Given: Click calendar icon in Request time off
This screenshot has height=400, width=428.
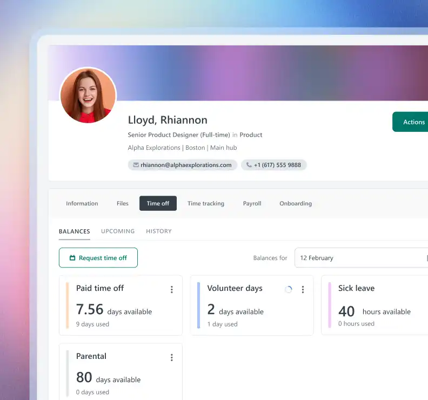Looking at the screenshot, I should tap(72, 258).
